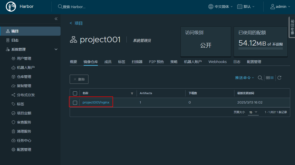Go back via the 项目 breadcrumb link
Image resolution: width=295 pixels, height=165 pixels.
click(x=79, y=23)
